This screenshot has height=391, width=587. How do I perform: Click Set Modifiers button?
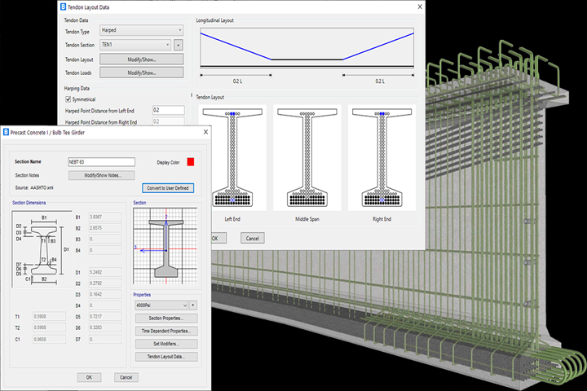pos(166,344)
